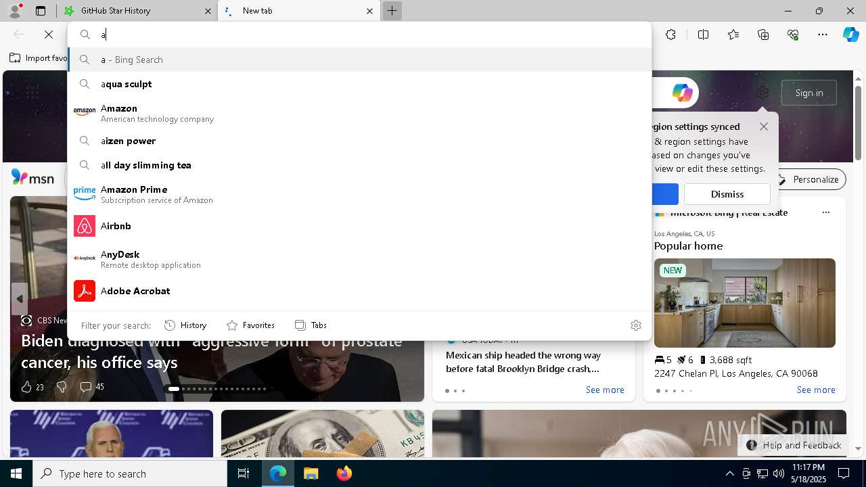Select the New tab tab
Image resolution: width=866 pixels, height=487 pixels.
coord(298,11)
